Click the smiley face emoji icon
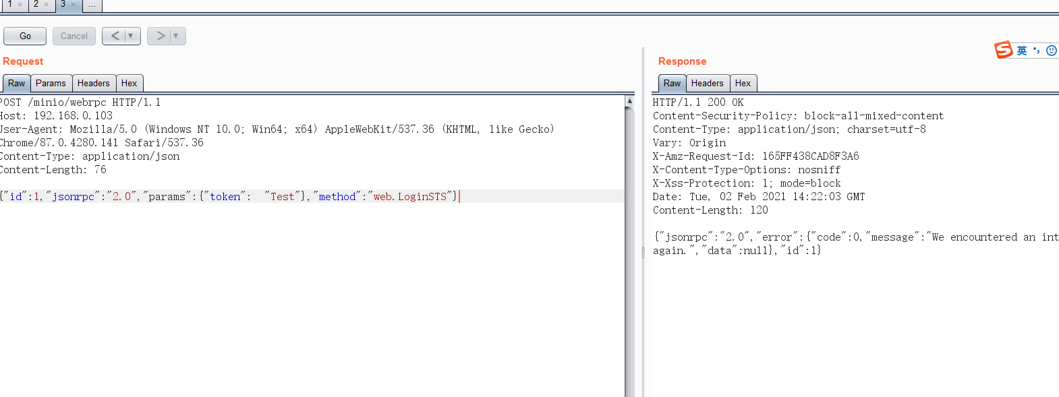This screenshot has height=397, width=1059. 1051,51
